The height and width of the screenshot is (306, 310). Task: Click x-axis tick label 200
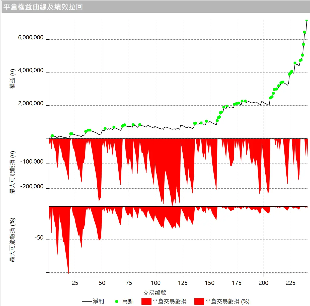pyautogui.click(x=264, y=283)
